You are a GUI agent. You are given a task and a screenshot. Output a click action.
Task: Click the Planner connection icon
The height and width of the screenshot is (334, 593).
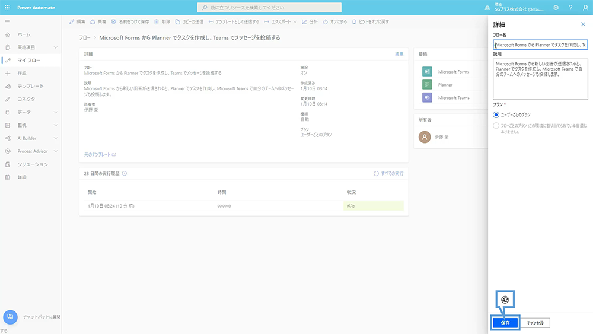pyautogui.click(x=427, y=85)
